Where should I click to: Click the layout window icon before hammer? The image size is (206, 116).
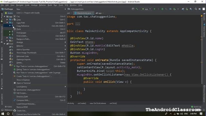pos(133,9)
